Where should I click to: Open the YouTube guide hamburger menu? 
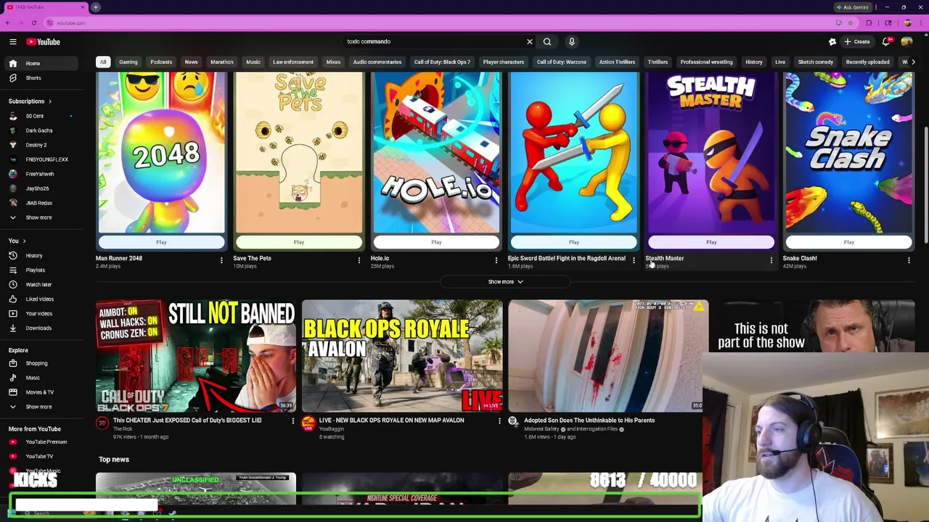click(12, 41)
